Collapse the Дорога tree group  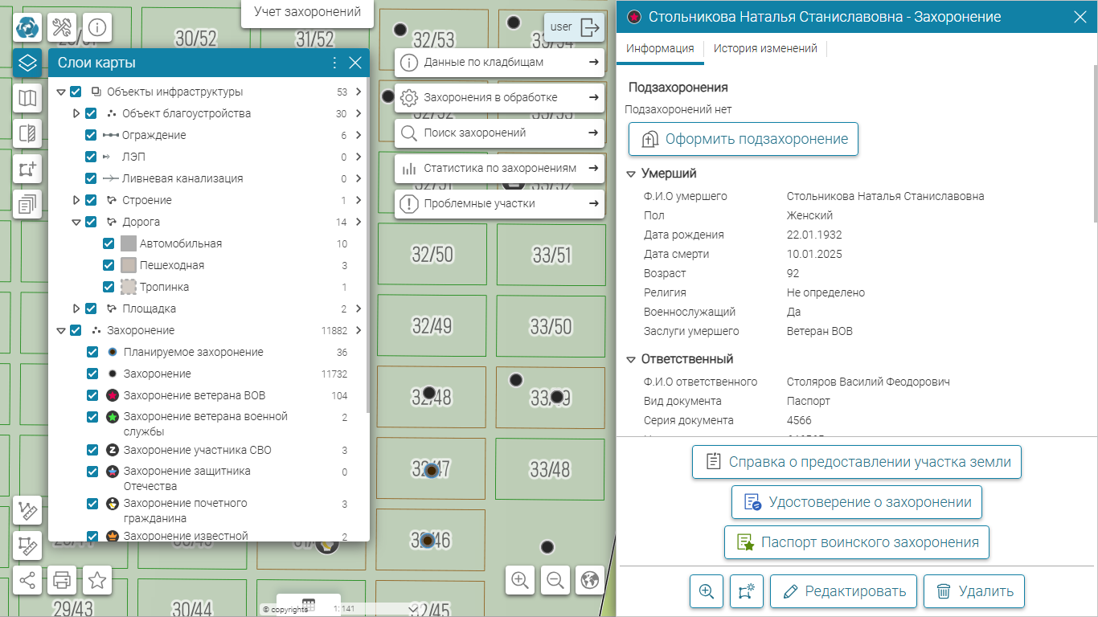click(x=76, y=222)
